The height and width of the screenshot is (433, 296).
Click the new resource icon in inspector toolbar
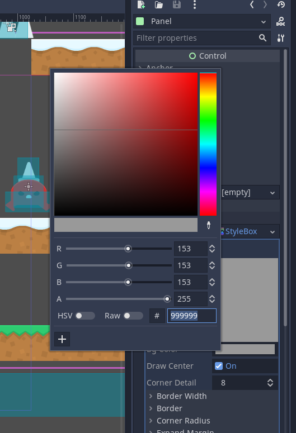141,4
